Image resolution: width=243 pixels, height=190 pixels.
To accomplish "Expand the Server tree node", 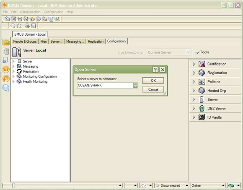I will 13,61.
